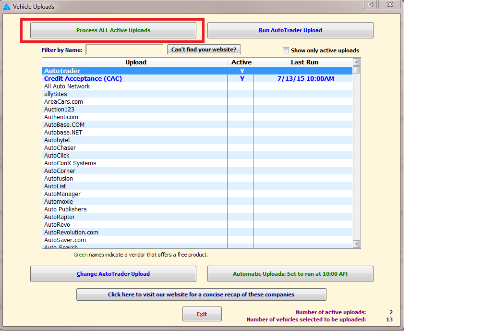Close the Vehicle Uploads window
This screenshot has width=495, height=331.
click(x=390, y=4)
